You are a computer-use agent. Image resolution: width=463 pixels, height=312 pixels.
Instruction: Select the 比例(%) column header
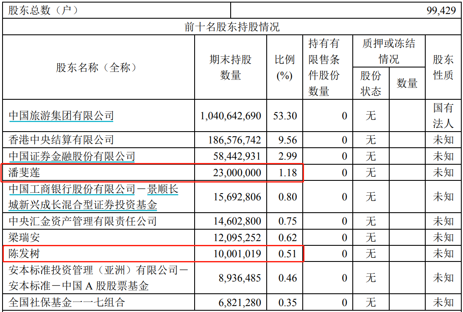284,67
